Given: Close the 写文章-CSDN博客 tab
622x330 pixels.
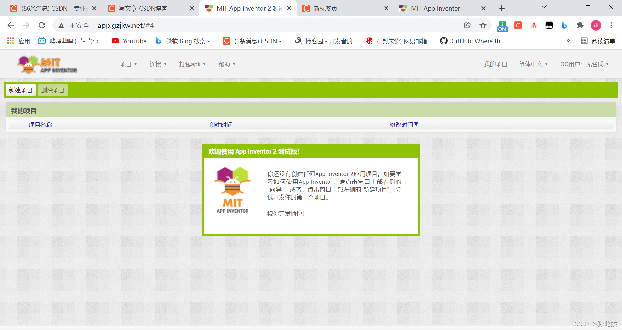Looking at the screenshot, I should 192,8.
